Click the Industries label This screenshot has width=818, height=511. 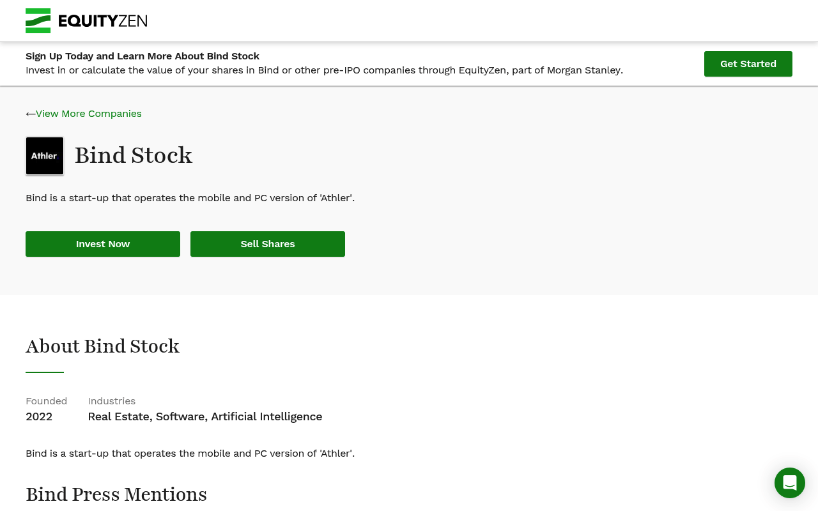coord(112,401)
